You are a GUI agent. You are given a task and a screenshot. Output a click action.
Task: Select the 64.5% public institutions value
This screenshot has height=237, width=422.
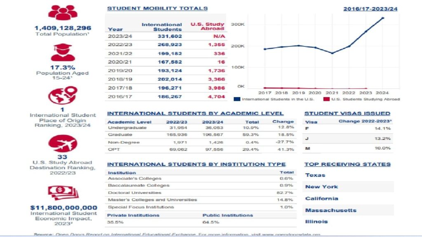pos(211,222)
